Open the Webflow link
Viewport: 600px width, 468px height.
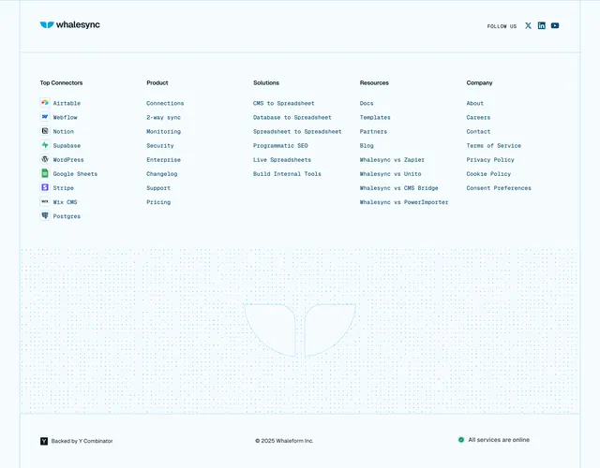pos(65,117)
